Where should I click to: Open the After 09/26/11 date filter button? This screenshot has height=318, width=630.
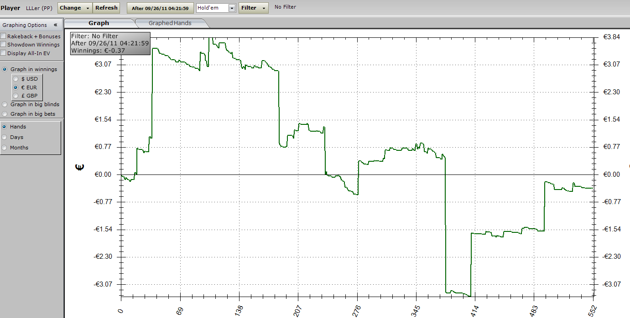(160, 8)
